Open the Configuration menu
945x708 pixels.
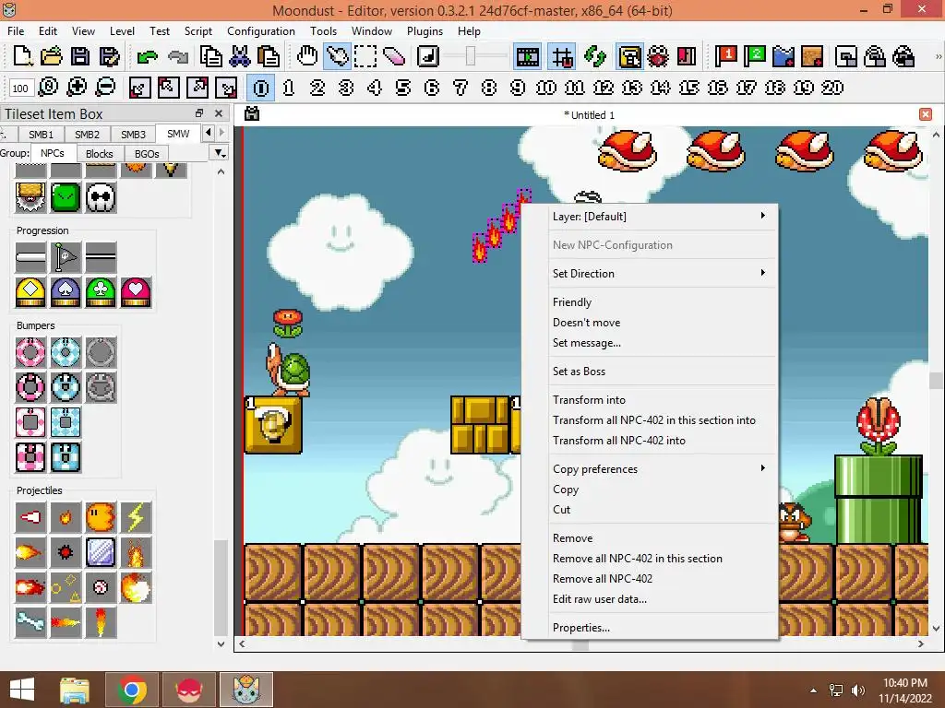point(261,30)
